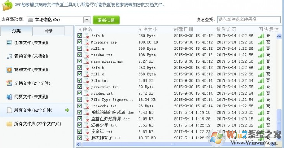
Task: Switch to the 分类 tab
Action: tap(16, 31)
